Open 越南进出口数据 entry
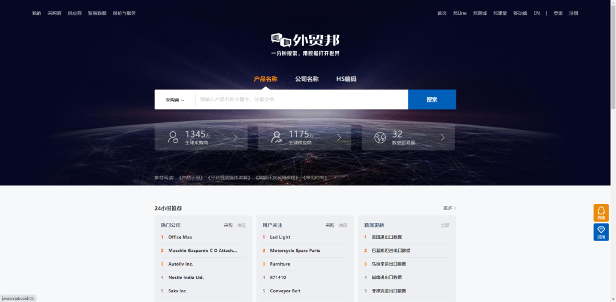Viewport: 616px width, 302px height. (387, 278)
